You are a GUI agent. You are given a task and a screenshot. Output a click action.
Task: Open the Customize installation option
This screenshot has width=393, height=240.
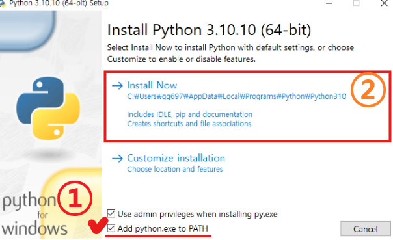coord(176,158)
